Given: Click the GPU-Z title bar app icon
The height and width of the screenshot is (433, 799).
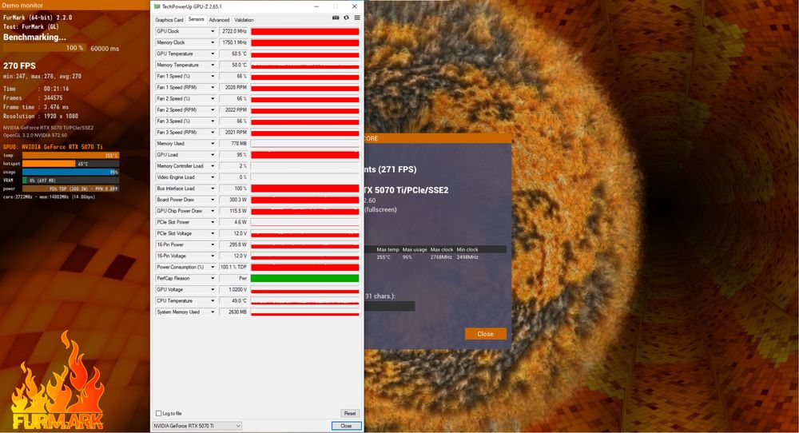Looking at the screenshot, I should 157,6.
